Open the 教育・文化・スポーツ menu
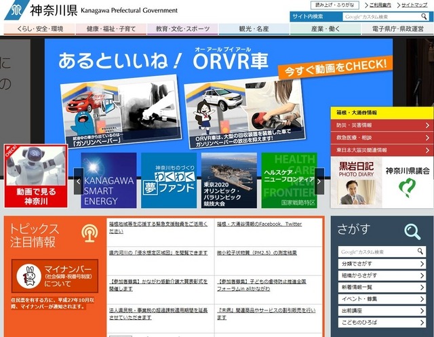The image size is (434, 337). (182, 29)
